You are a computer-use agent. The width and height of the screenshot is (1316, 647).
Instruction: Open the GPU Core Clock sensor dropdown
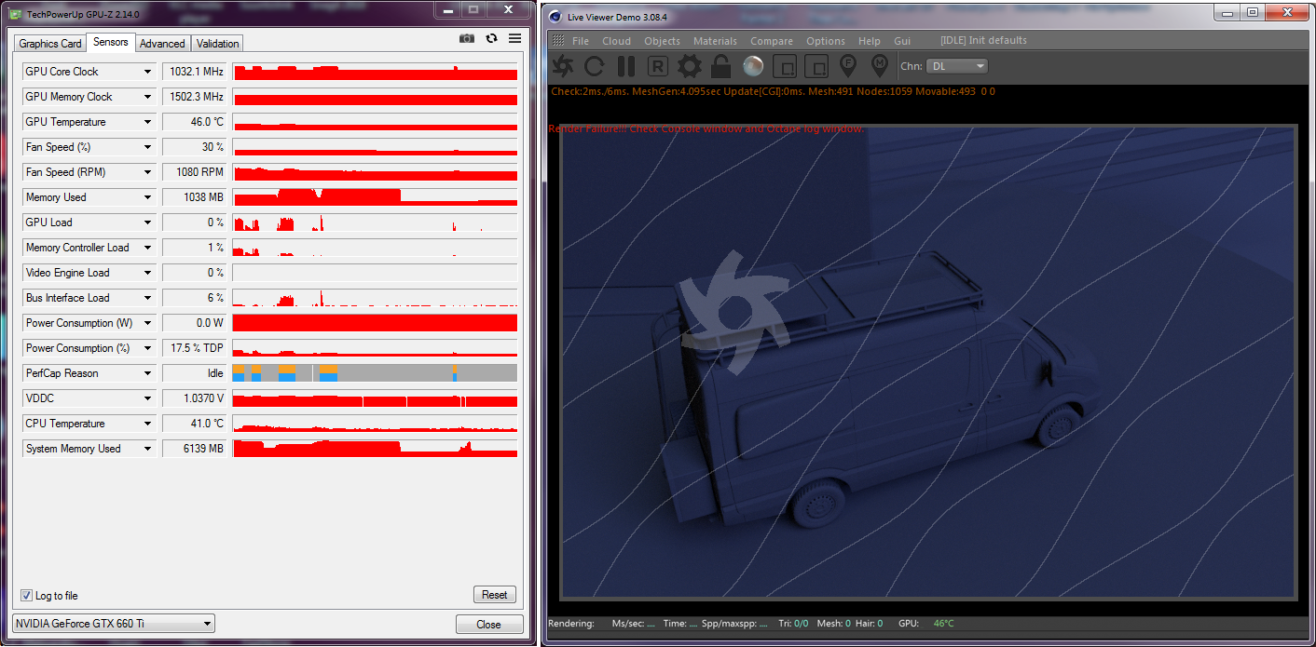pyautogui.click(x=147, y=72)
